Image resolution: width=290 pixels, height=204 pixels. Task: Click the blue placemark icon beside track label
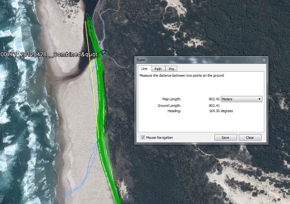point(103,53)
